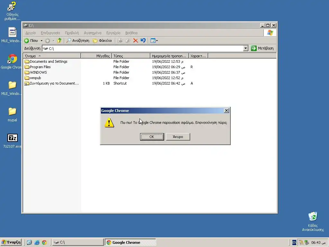
Task: Launch Chrome from quick launch bar
Action: tap(44, 242)
